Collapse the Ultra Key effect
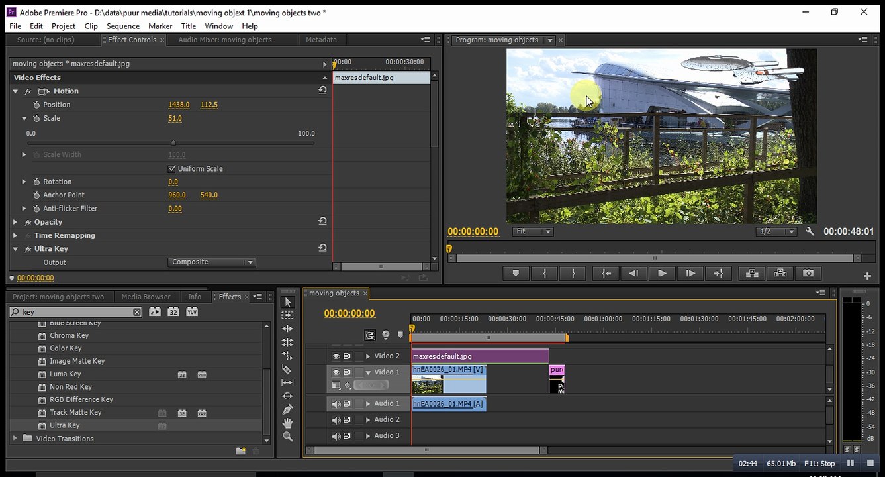The image size is (885, 477). point(15,249)
